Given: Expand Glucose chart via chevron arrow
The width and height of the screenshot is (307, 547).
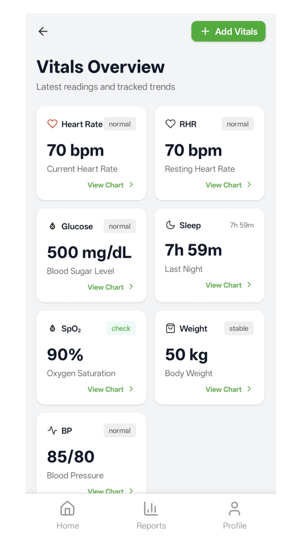Looking at the screenshot, I should point(131,287).
